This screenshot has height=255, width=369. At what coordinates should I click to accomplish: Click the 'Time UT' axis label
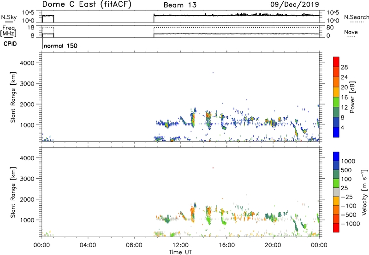tap(180, 252)
